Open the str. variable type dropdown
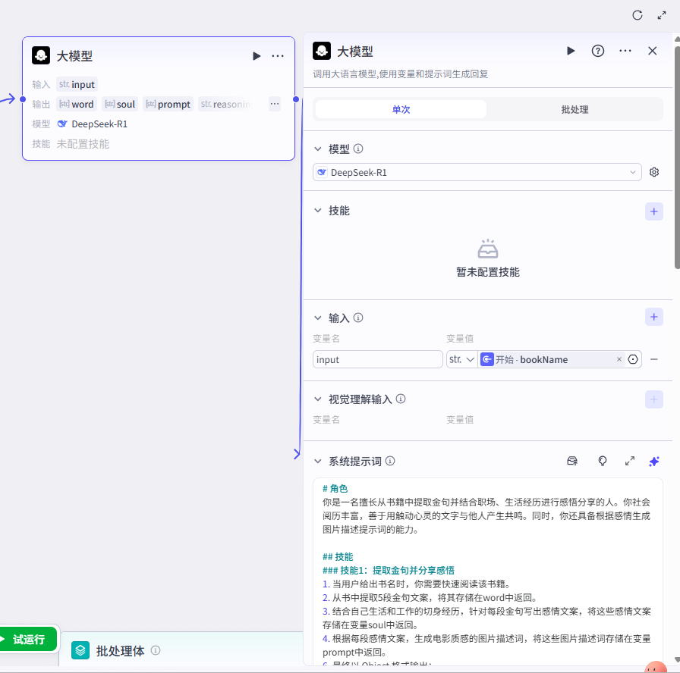This screenshot has width=680, height=673. (x=461, y=359)
